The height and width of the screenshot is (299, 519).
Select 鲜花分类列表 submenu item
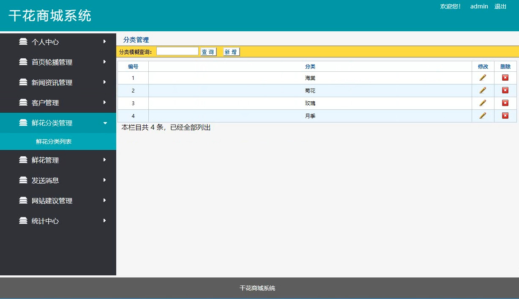(x=54, y=141)
